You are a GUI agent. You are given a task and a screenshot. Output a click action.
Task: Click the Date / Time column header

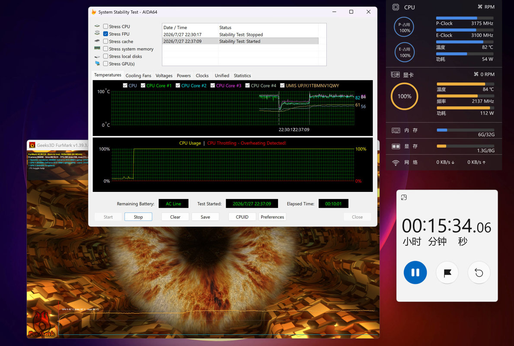pos(190,28)
